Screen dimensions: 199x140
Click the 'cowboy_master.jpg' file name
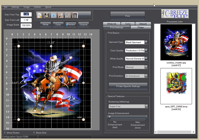pyautogui.click(x=176, y=63)
